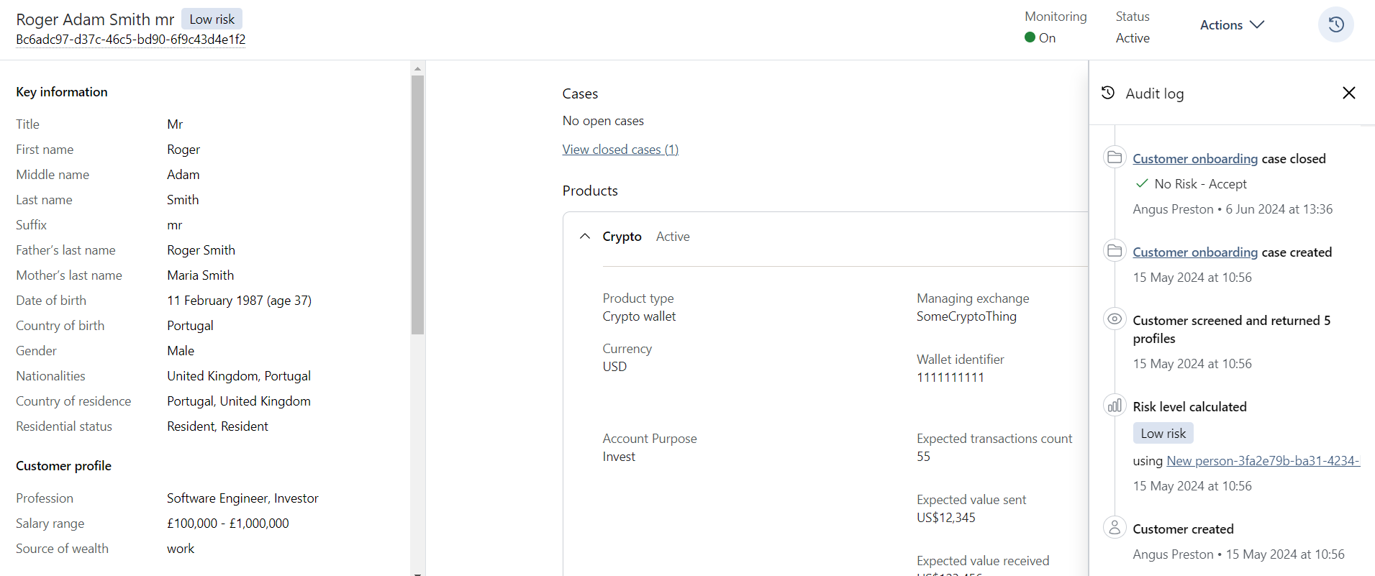Screen dimensions: 1375x576
Task: Click the folder icon beside case created entry
Action: tap(1115, 251)
